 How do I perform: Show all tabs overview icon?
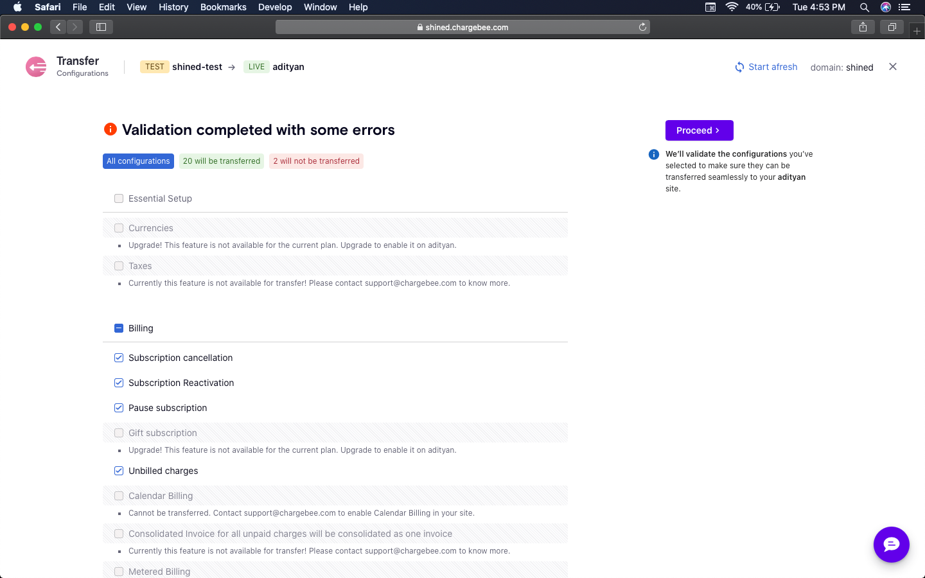pos(892,27)
